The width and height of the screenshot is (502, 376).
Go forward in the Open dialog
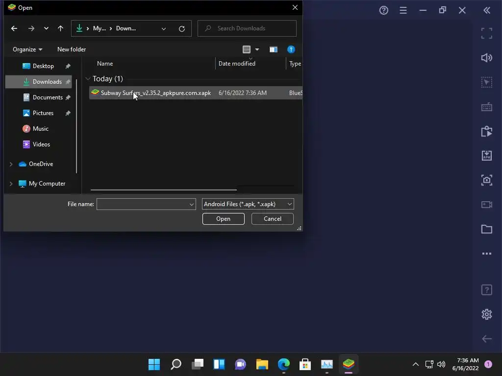click(x=31, y=28)
